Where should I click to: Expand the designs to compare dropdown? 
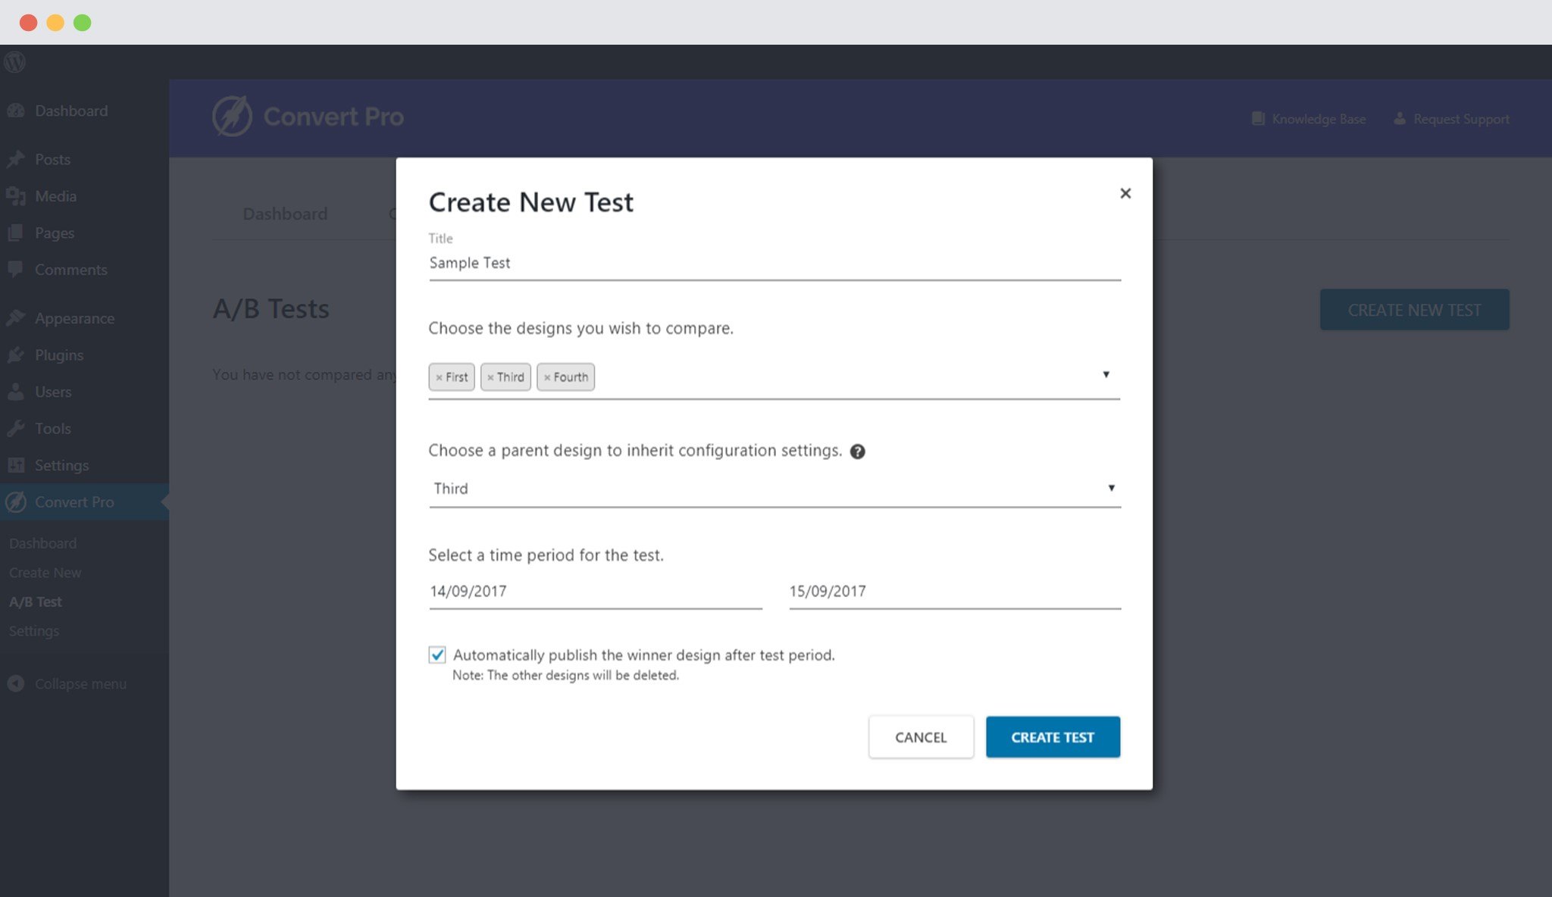[x=1106, y=375]
